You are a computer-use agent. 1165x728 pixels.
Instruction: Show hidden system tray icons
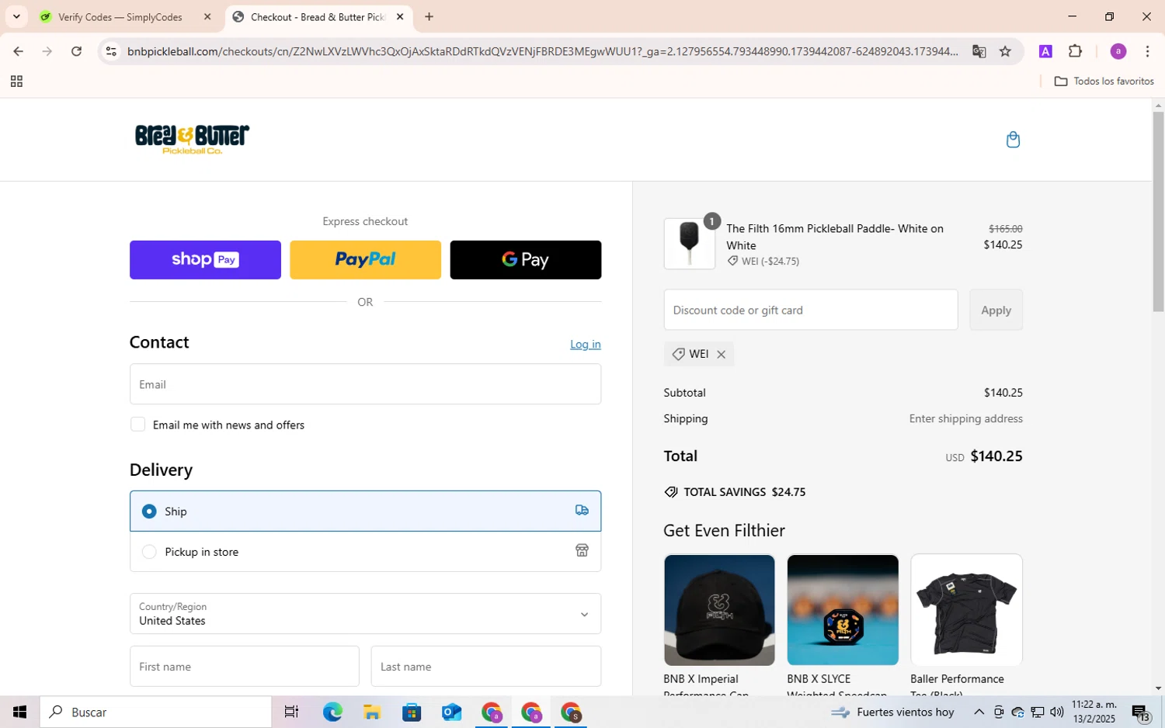pyautogui.click(x=979, y=712)
